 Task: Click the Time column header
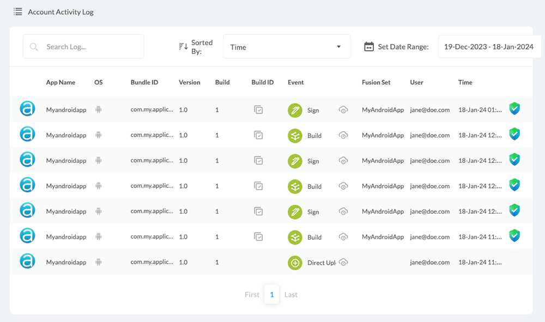465,82
